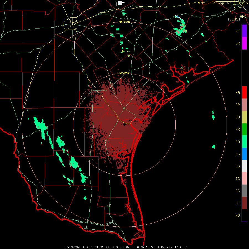249x249 pixels.
Task: Pick the RA light green legend swatch
Action: click(244, 142)
